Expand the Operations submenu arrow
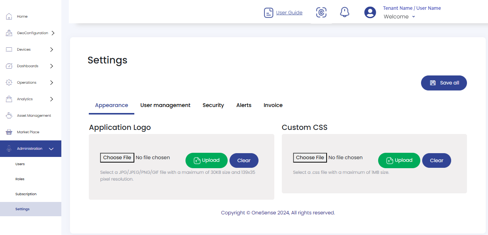The image size is (488, 235). point(52,83)
